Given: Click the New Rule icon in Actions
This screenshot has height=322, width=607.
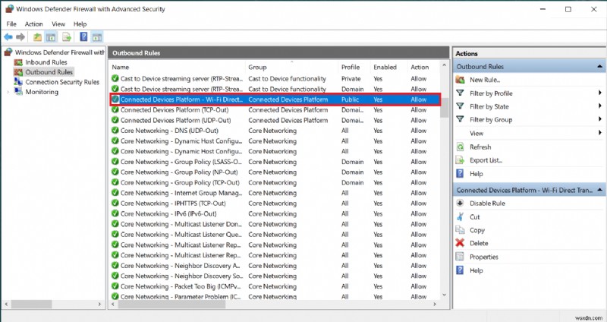Looking at the screenshot, I should click(x=460, y=80).
